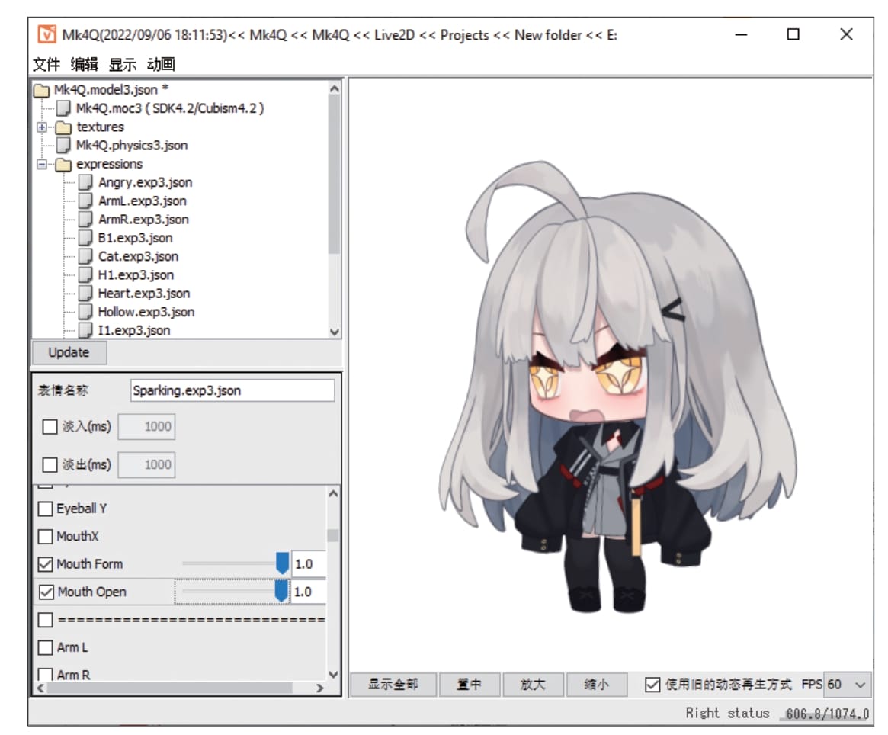
Task: Click the H1.exp3.json file icon
Action: click(x=85, y=274)
